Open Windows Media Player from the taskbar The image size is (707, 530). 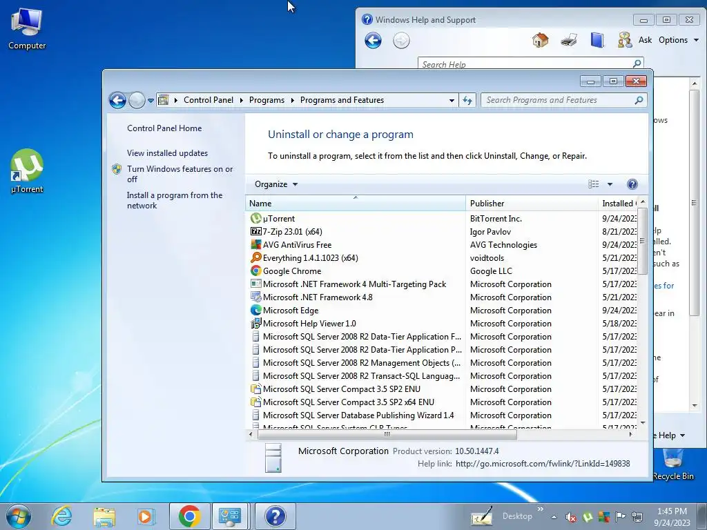coord(146,516)
